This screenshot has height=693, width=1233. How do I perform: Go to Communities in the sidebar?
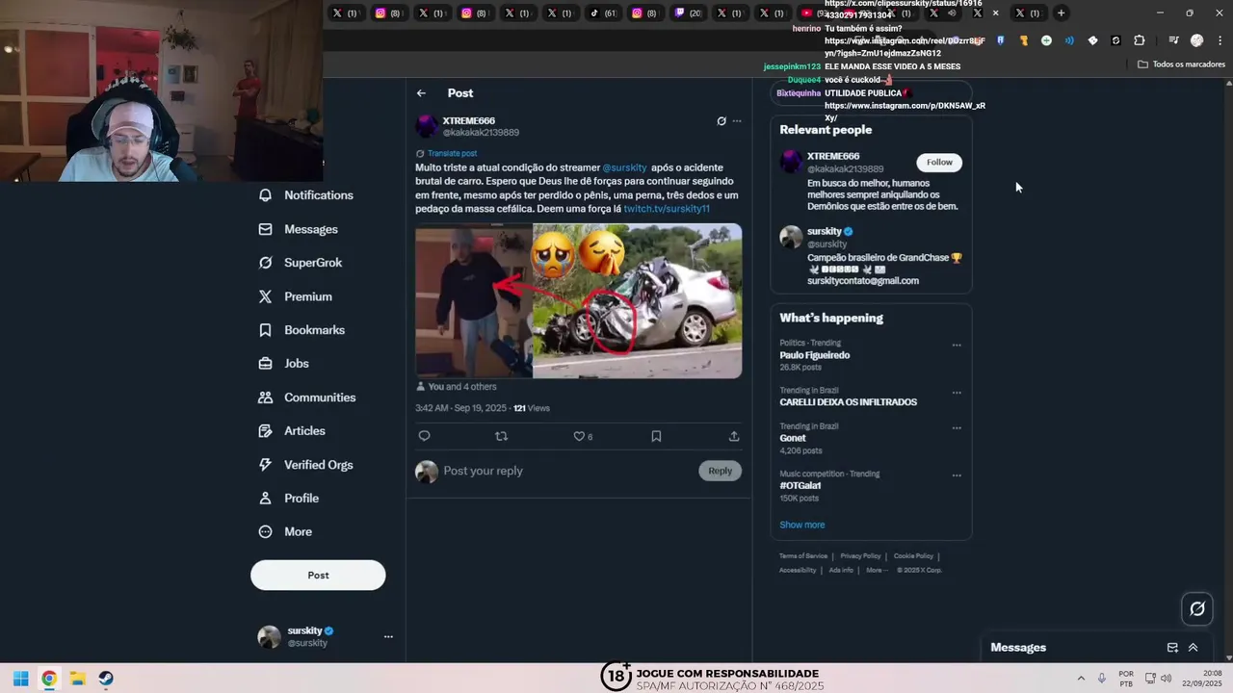point(306,398)
